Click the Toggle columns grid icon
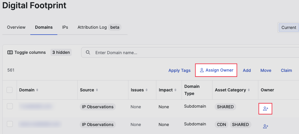299x134 pixels. click(10, 53)
